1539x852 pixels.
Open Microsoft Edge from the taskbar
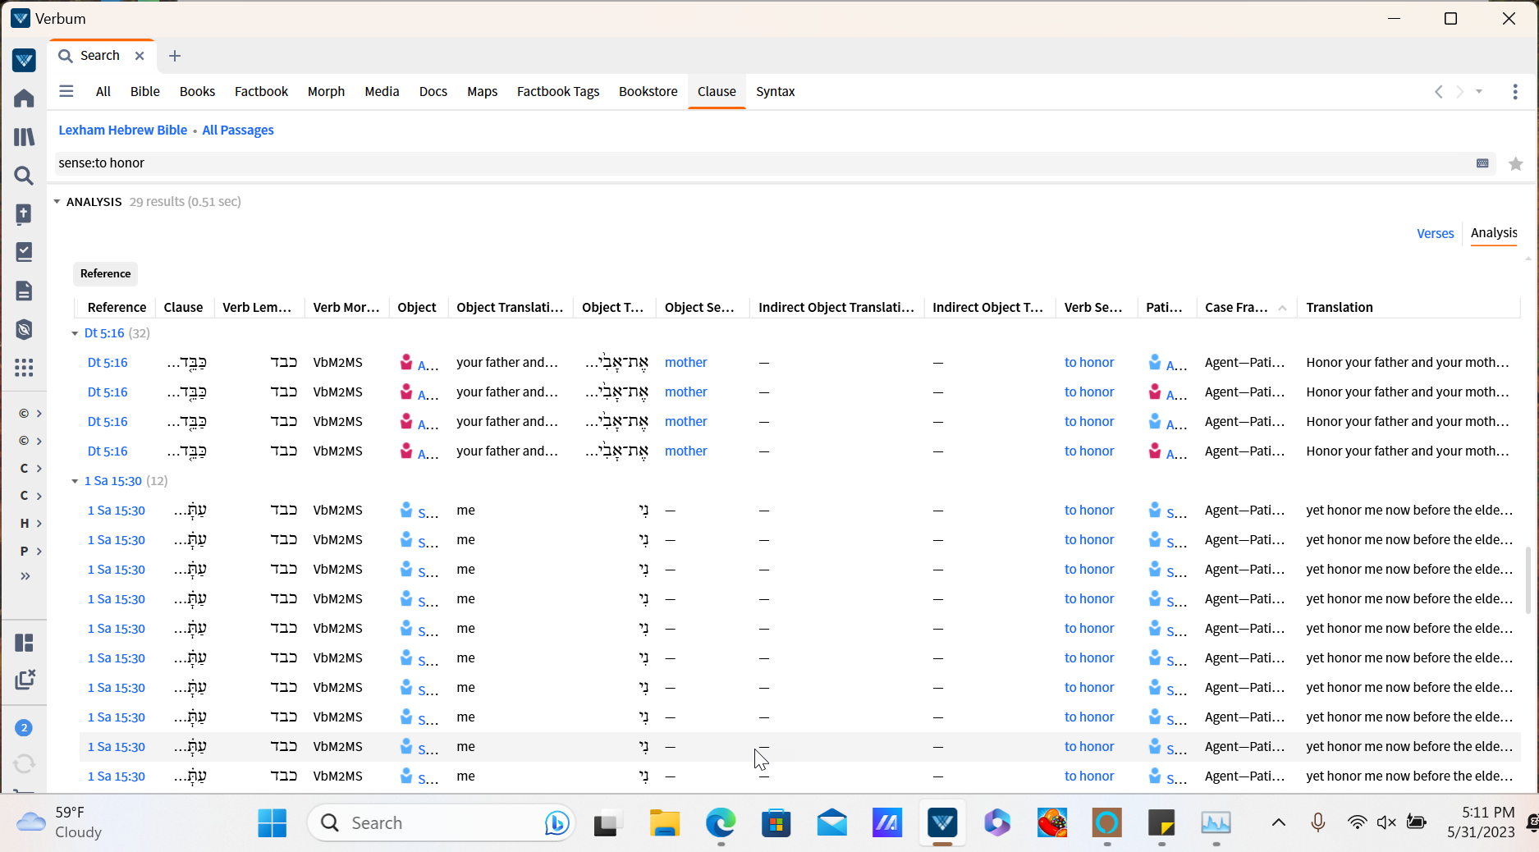pyautogui.click(x=721, y=822)
